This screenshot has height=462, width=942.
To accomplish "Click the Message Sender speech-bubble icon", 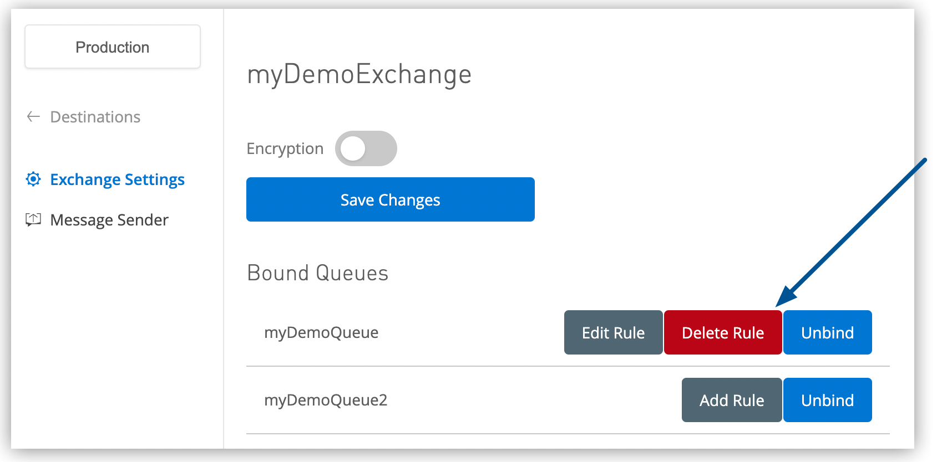I will (x=33, y=219).
